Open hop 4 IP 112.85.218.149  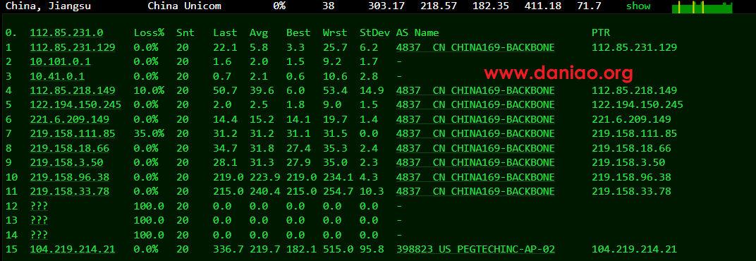pyautogui.click(x=73, y=91)
